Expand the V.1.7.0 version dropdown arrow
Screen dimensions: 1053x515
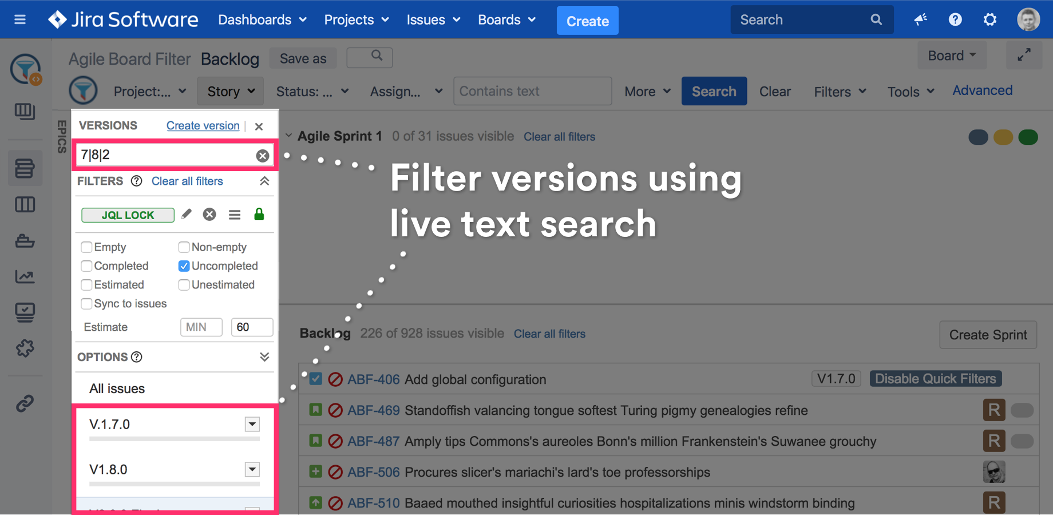[x=252, y=424]
